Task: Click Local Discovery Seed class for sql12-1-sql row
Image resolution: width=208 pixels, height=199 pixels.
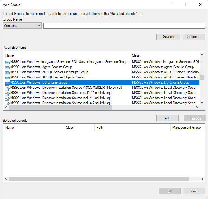Action: [x=164, y=93]
